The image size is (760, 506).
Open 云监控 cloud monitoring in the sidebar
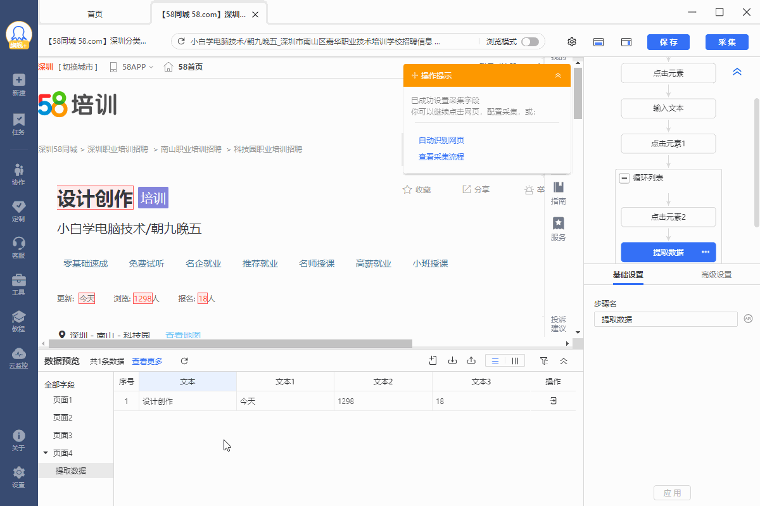coord(18,357)
